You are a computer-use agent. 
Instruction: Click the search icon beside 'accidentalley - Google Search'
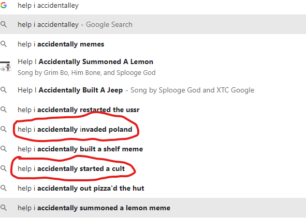pos(4,24)
